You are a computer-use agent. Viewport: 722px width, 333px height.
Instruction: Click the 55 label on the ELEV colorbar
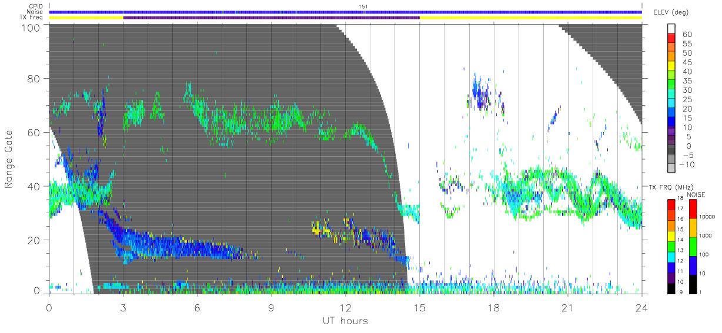tap(687, 43)
